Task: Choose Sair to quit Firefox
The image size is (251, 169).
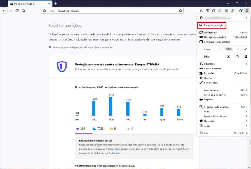Action: [224, 133]
